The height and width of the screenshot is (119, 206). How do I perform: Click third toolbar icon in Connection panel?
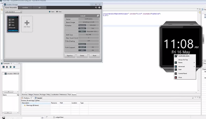11,67
